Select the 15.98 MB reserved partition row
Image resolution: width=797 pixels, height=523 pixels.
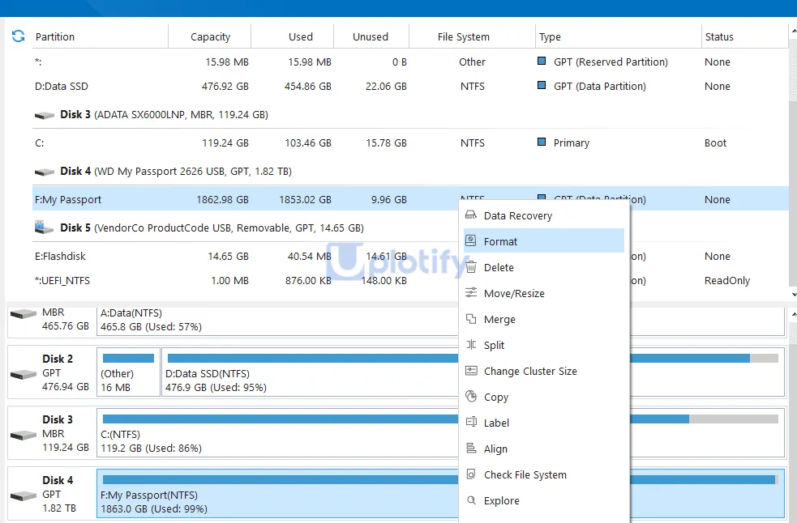410,62
